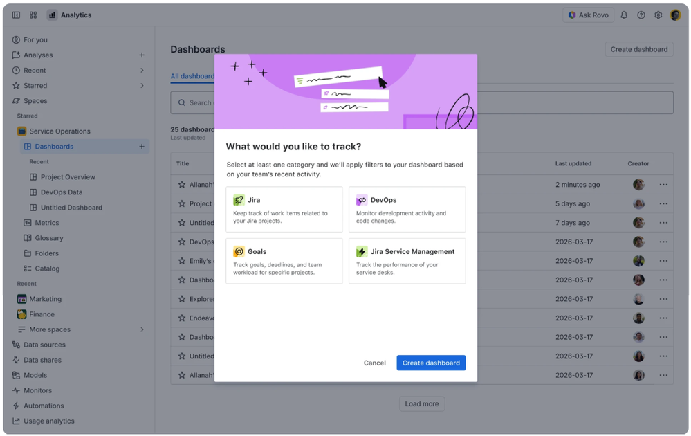This screenshot has height=436, width=691.
Task: Star the Endeavor dashboard row
Action: pos(181,318)
